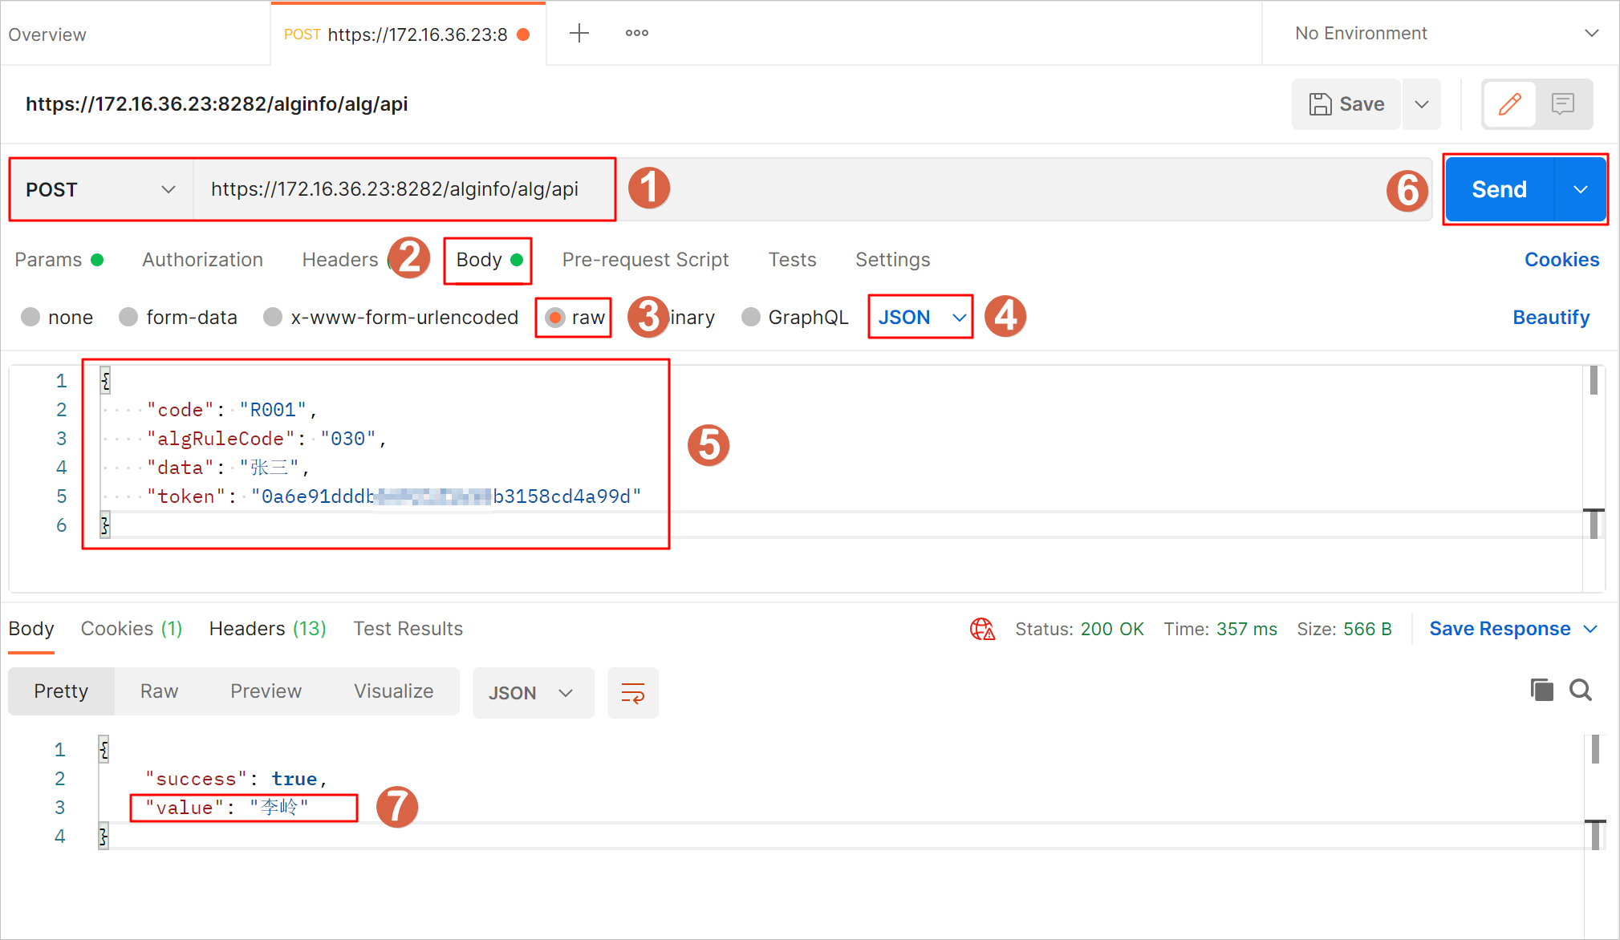The height and width of the screenshot is (940, 1620).
Task: Expand the Save options arrow
Action: point(1421,104)
